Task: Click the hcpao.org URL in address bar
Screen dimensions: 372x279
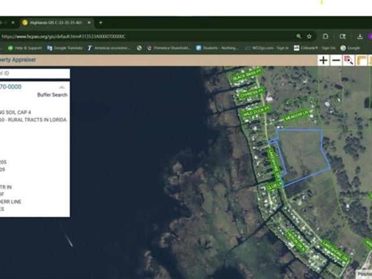Action: 63,37
